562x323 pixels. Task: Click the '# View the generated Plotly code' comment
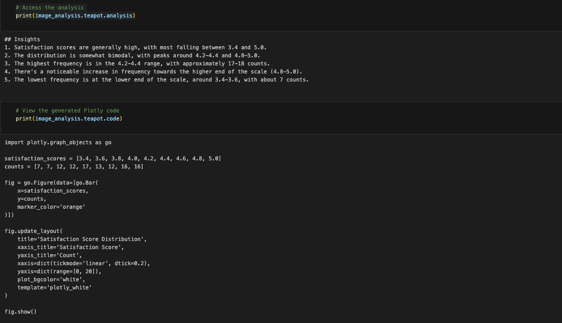coord(67,111)
